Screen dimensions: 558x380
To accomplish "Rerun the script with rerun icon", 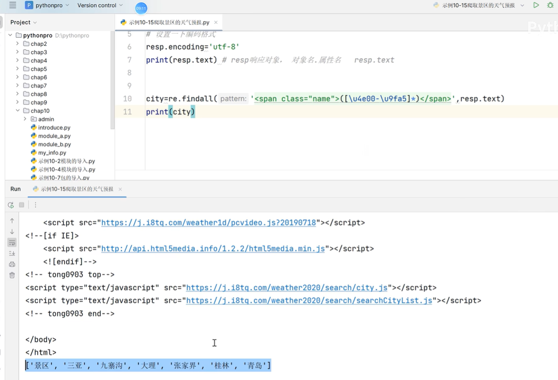I will pos(11,205).
